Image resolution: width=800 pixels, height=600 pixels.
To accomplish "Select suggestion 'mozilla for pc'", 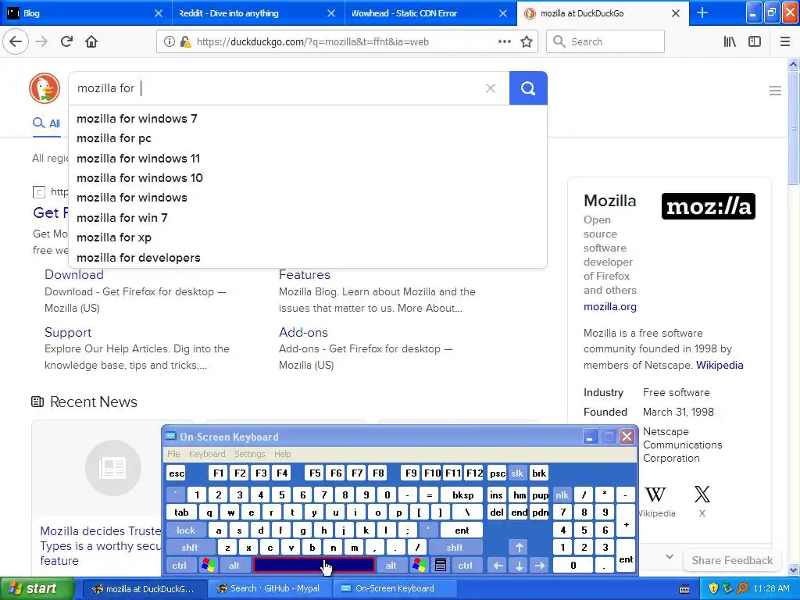I will pos(308,138).
